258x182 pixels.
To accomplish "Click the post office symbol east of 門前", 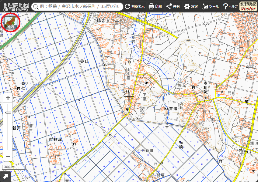I will tap(246, 101).
